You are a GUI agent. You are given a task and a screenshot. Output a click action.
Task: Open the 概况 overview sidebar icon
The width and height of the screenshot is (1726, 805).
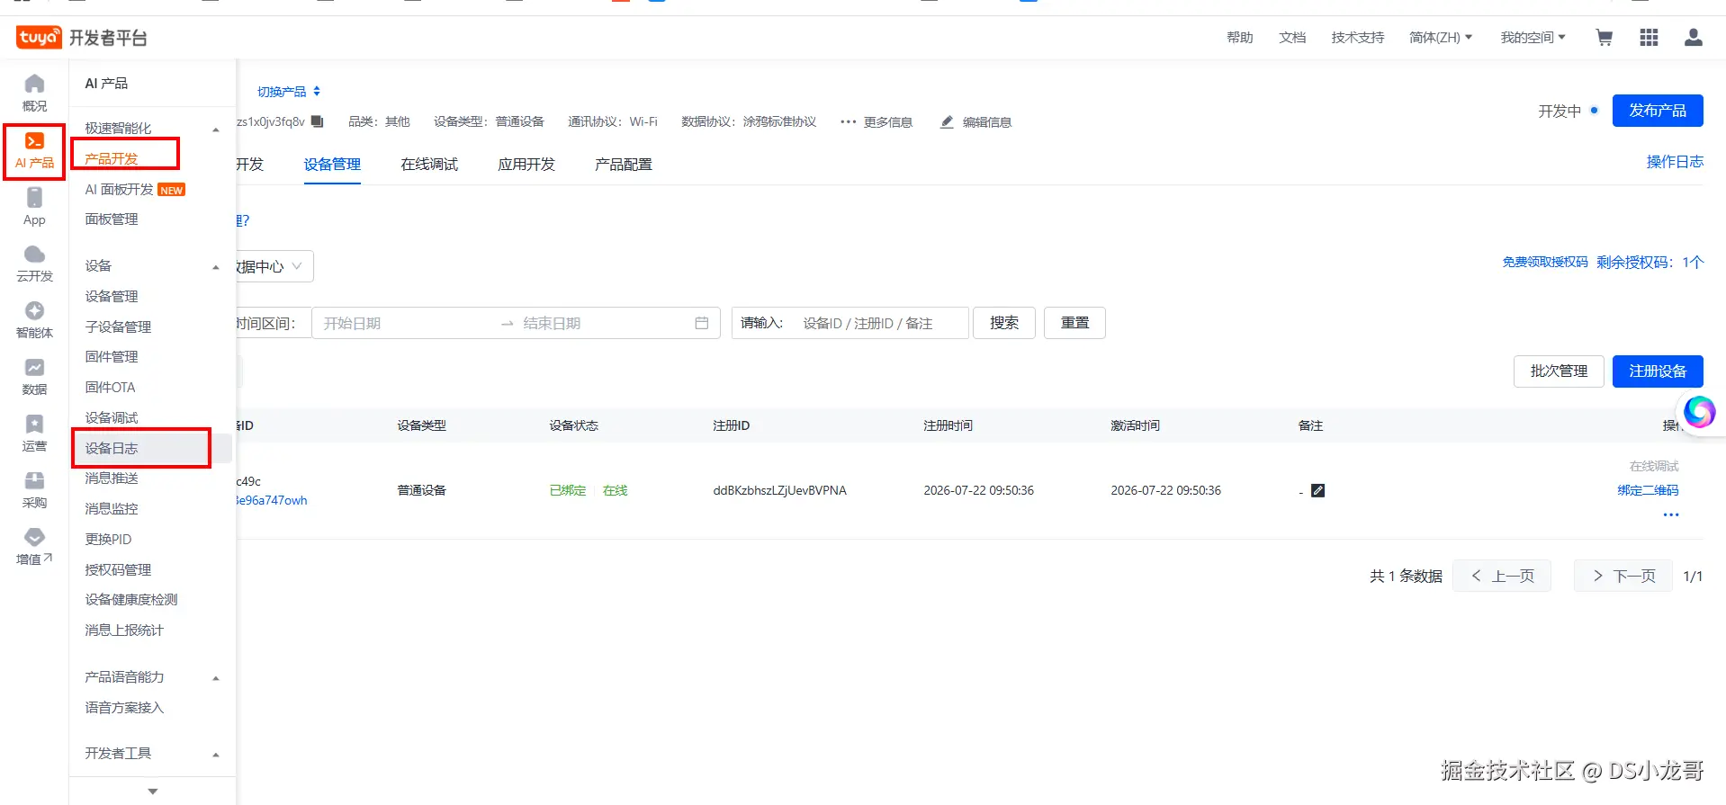pyautogui.click(x=34, y=94)
